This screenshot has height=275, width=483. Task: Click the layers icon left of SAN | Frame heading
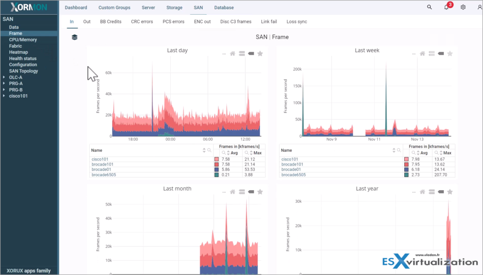click(x=74, y=37)
